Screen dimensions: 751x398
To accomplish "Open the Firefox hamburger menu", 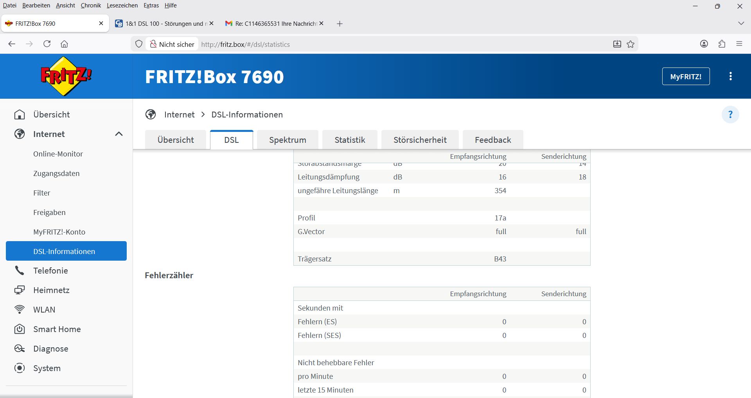I will point(739,44).
